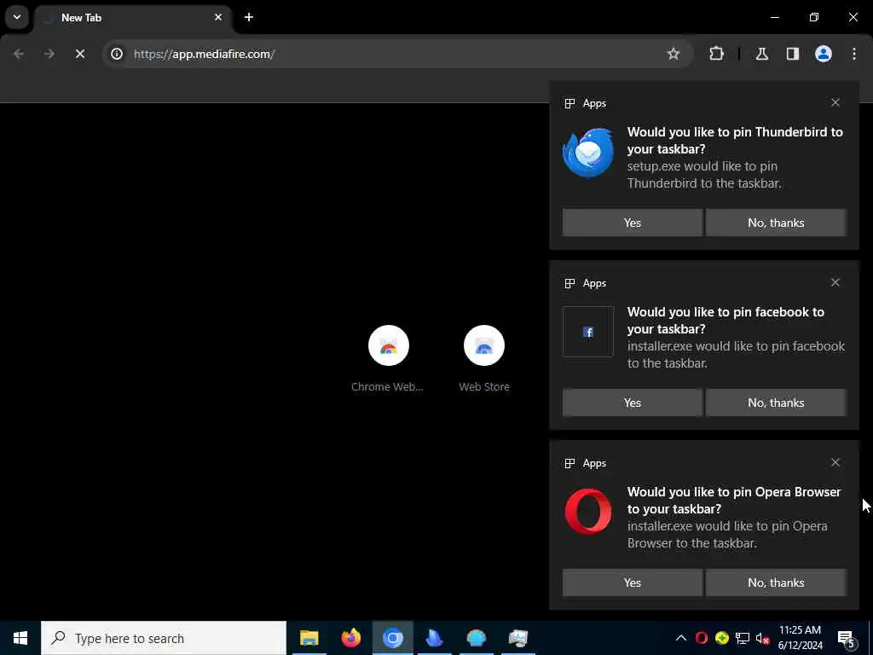Expand the tab search dropdown arrow

(17, 17)
